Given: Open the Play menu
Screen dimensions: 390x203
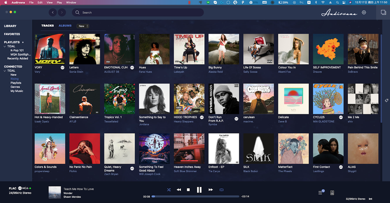Looking at the screenshot, I should [x=59, y=3].
